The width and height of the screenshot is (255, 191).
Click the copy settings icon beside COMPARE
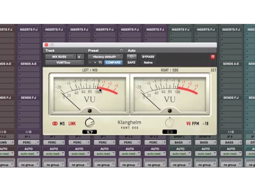tap(100, 62)
